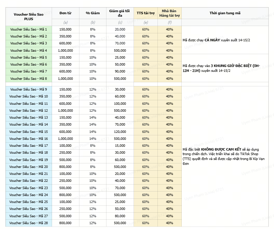Select the "Giảm giá tối đa" header
The height and width of the screenshot is (229, 274).
pos(120,13)
